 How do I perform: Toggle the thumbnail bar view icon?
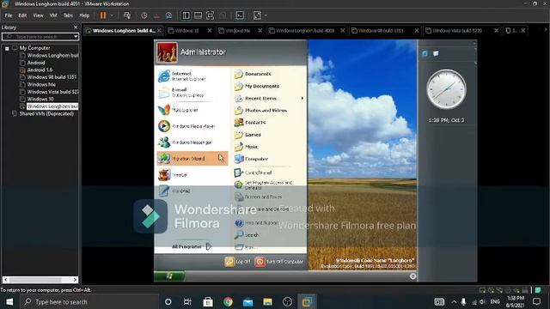pyautogui.click(x=198, y=15)
